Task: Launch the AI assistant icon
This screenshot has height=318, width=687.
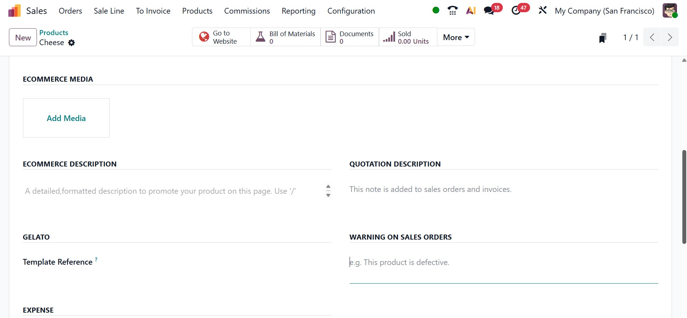Action: pos(471,11)
